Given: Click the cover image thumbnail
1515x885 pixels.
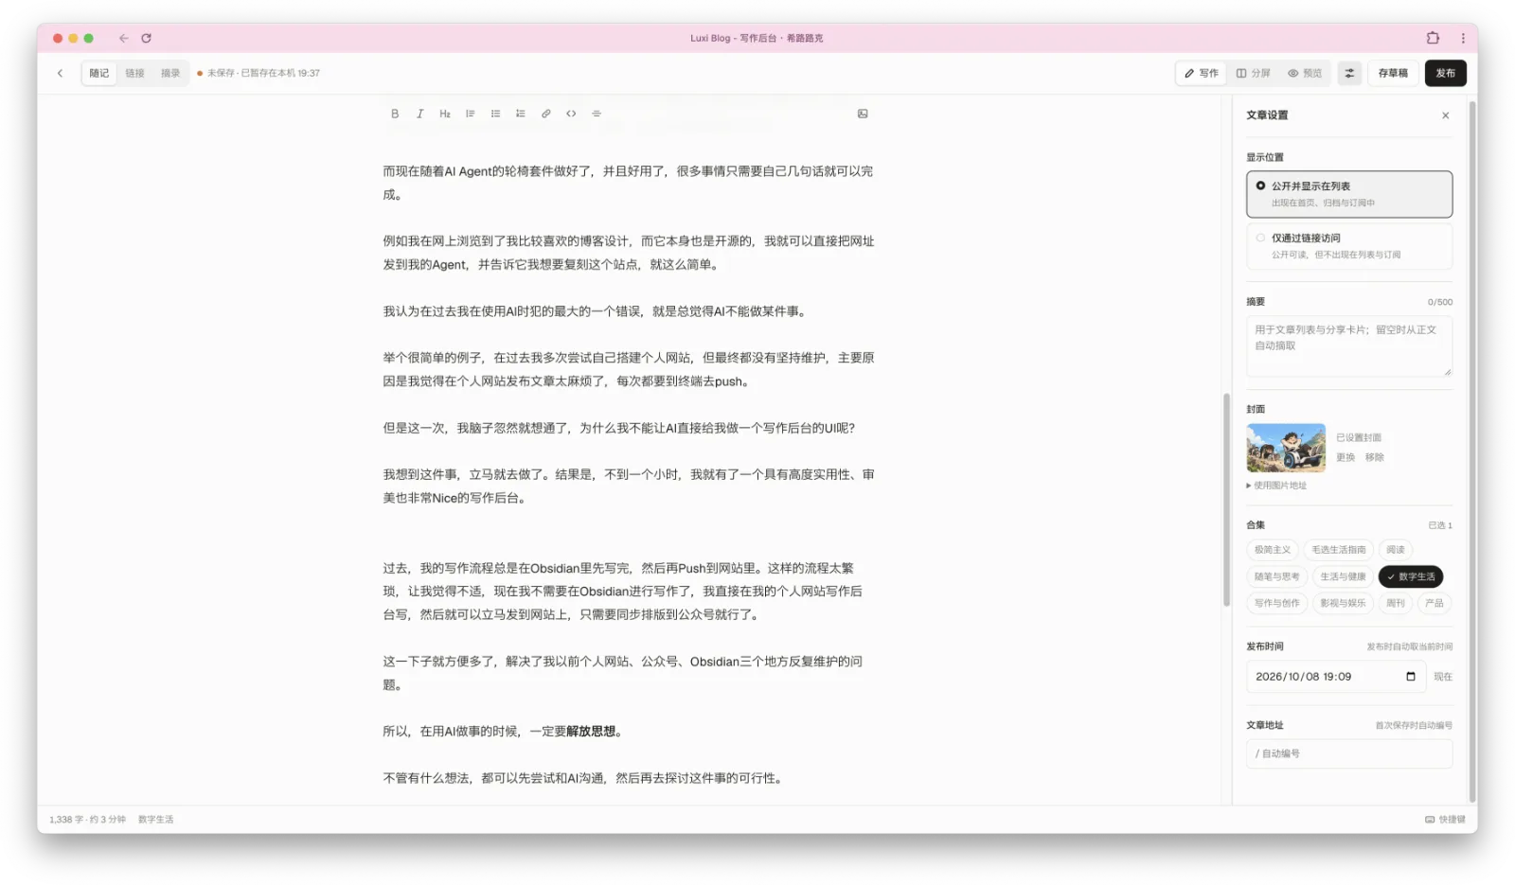Looking at the screenshot, I should (x=1286, y=448).
